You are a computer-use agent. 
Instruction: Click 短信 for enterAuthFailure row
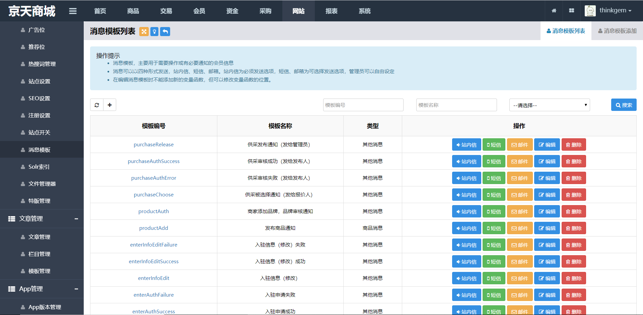click(494, 295)
